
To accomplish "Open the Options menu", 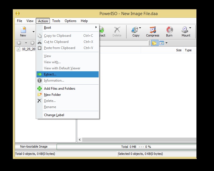I will pyautogui.click(x=70, y=21).
